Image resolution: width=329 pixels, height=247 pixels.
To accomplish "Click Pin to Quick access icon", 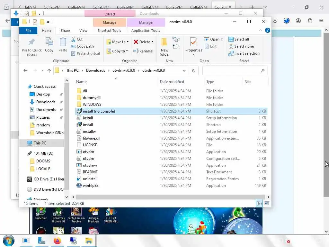I will [x=32, y=47].
